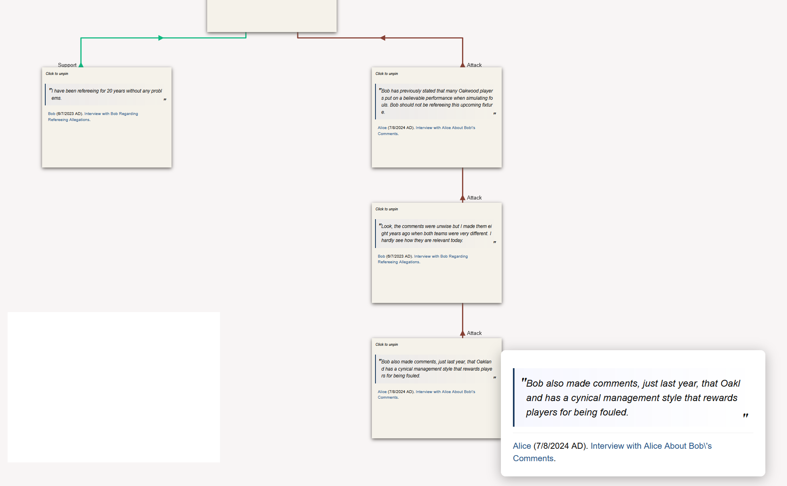This screenshot has width=787, height=486.
Task: Open 'Interview with Bob Regarding Refereeing Allegations' in the support card
Action: [x=111, y=114]
